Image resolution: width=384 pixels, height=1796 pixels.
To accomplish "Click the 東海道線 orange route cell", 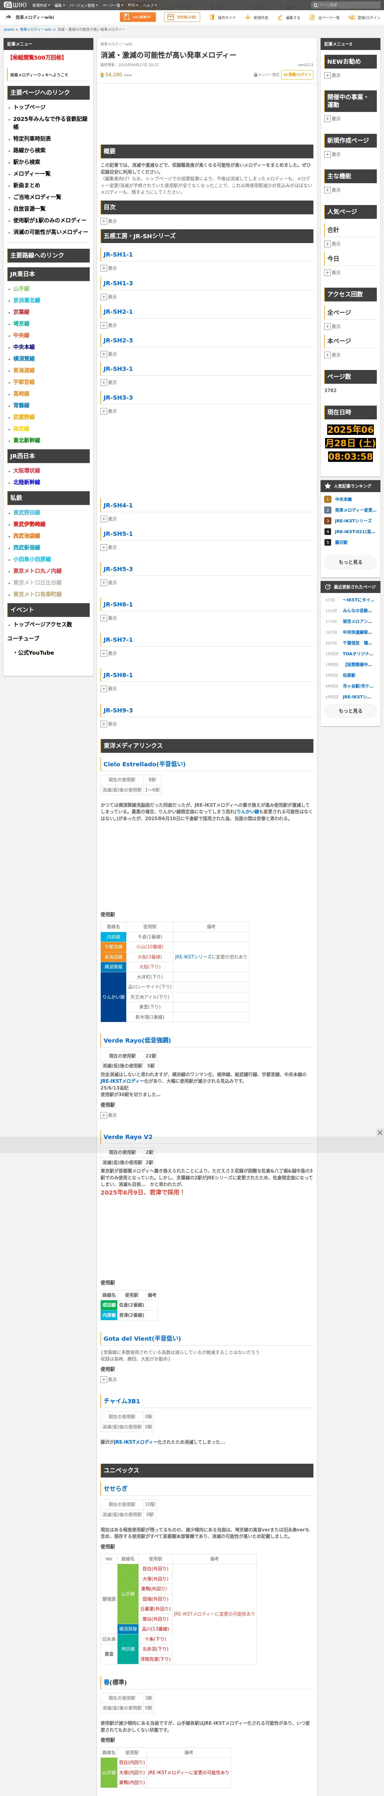I will tap(114, 957).
